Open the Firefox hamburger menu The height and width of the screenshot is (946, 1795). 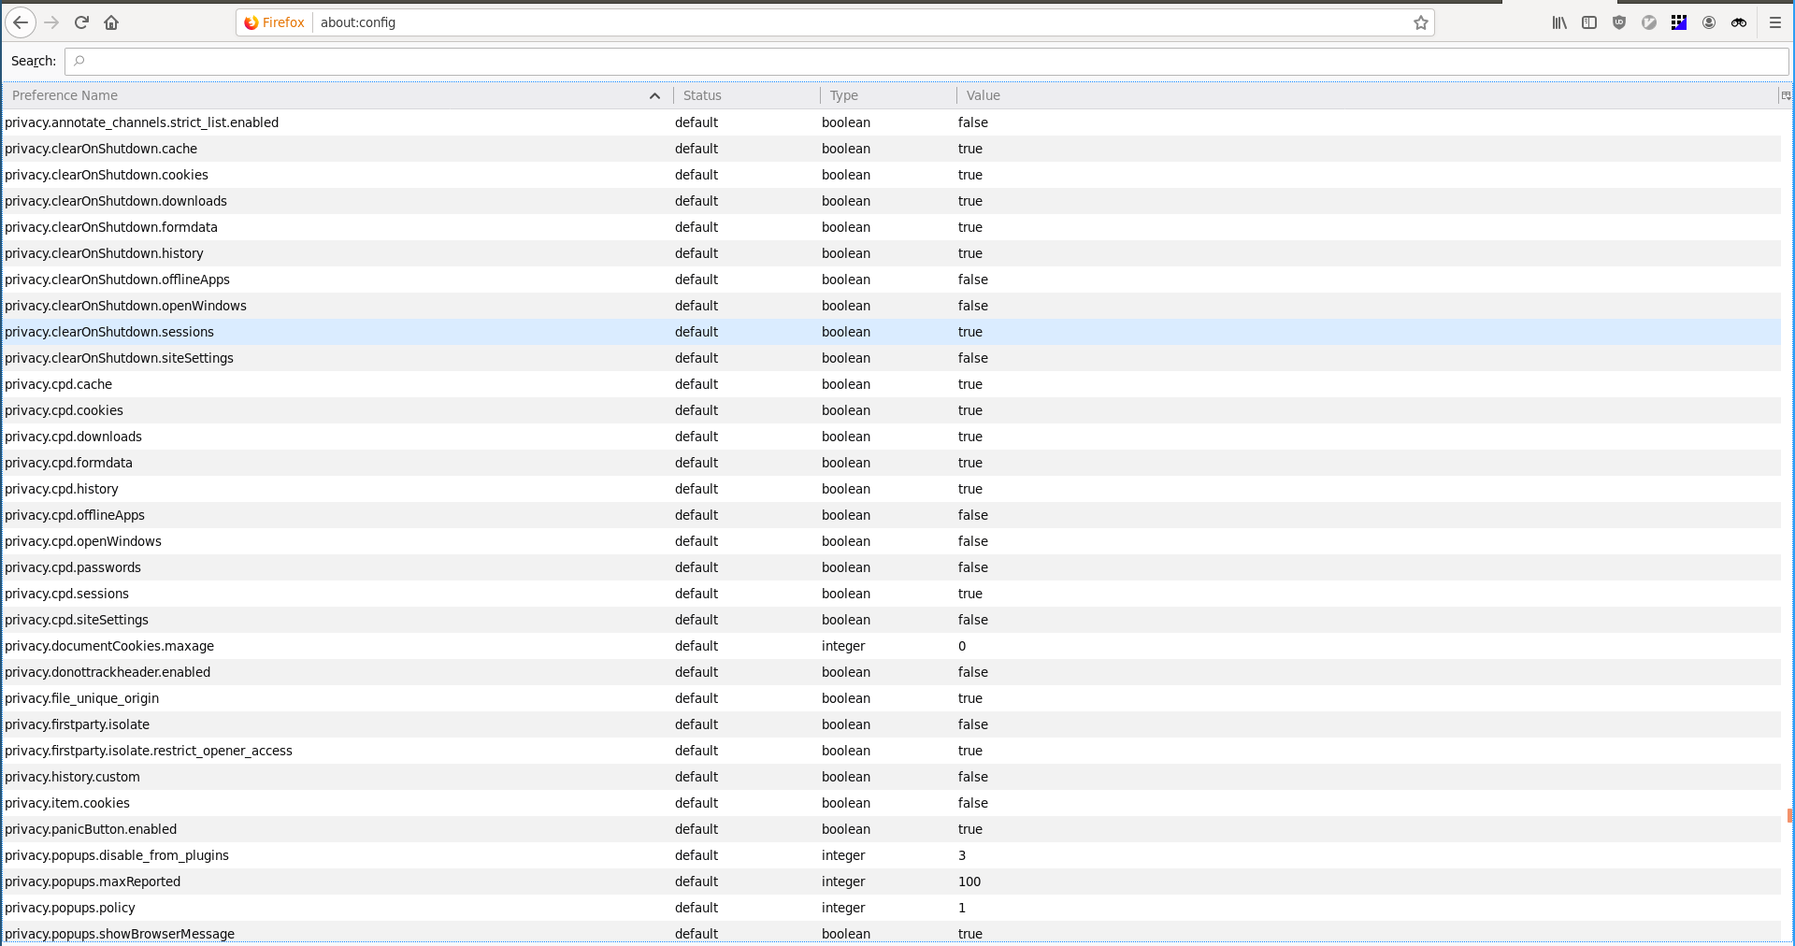(1775, 22)
